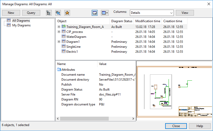This screenshot has width=213, height=131.
Task: Click the diagram preview thumbnail
Action: click(x=174, y=91)
